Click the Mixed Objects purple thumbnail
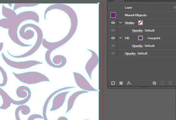The width and height of the screenshot is (176, 120). click(113, 15)
